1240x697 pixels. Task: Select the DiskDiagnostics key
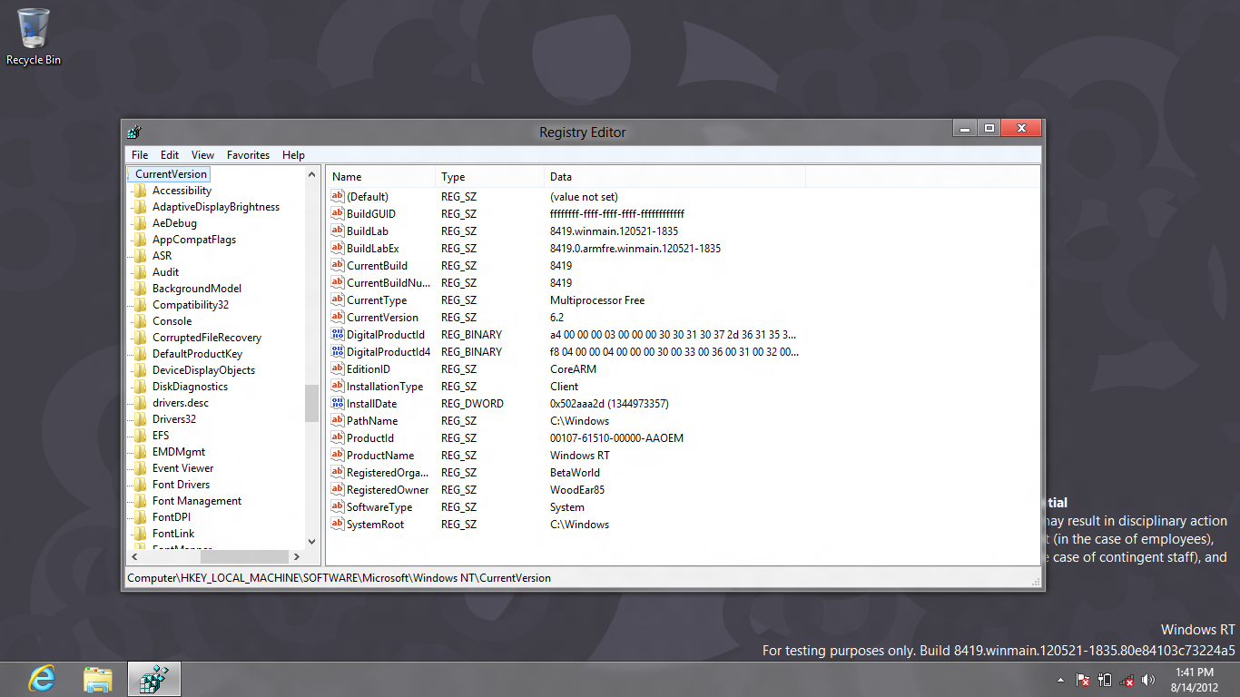coord(190,387)
